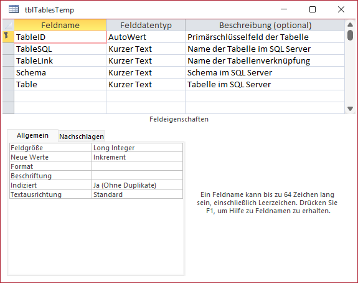The height and width of the screenshot is (283, 358).
Task: Click the Neue Werte property label
Action: click(50, 157)
